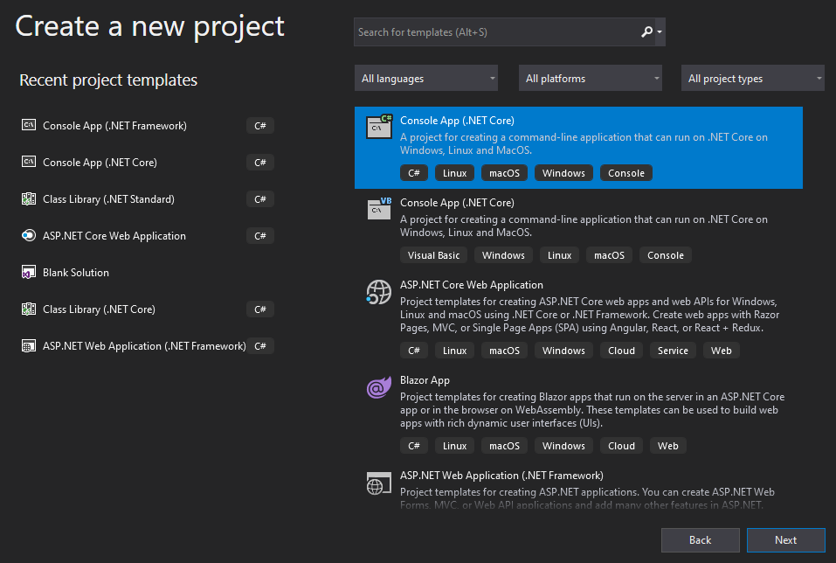Click the Visual Basic tag

coord(433,255)
